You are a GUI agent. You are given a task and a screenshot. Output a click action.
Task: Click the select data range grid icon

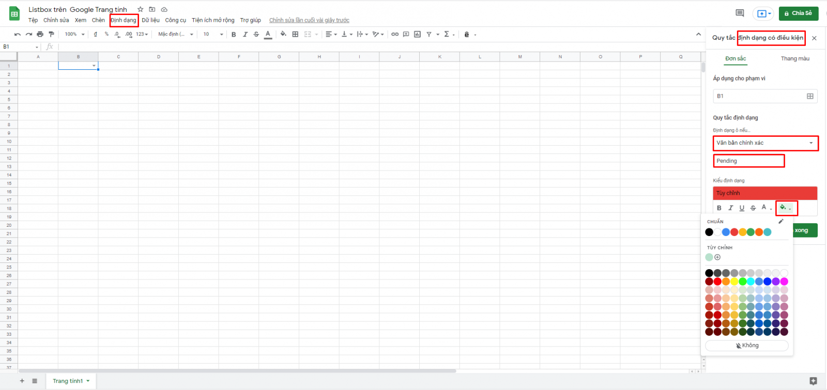tap(810, 96)
